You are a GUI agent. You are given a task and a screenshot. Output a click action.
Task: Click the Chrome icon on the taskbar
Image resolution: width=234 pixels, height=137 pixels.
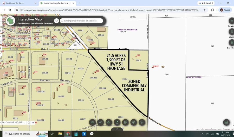(68, 134)
